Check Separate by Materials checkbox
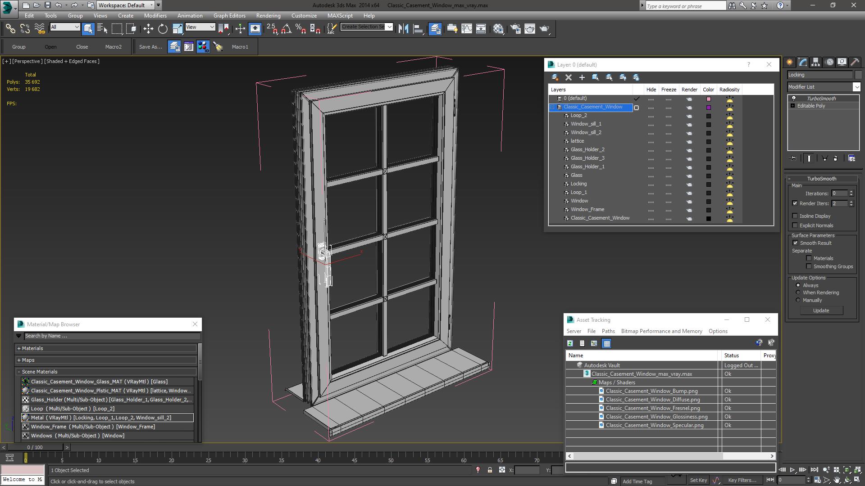This screenshot has height=486, width=865. (x=809, y=258)
